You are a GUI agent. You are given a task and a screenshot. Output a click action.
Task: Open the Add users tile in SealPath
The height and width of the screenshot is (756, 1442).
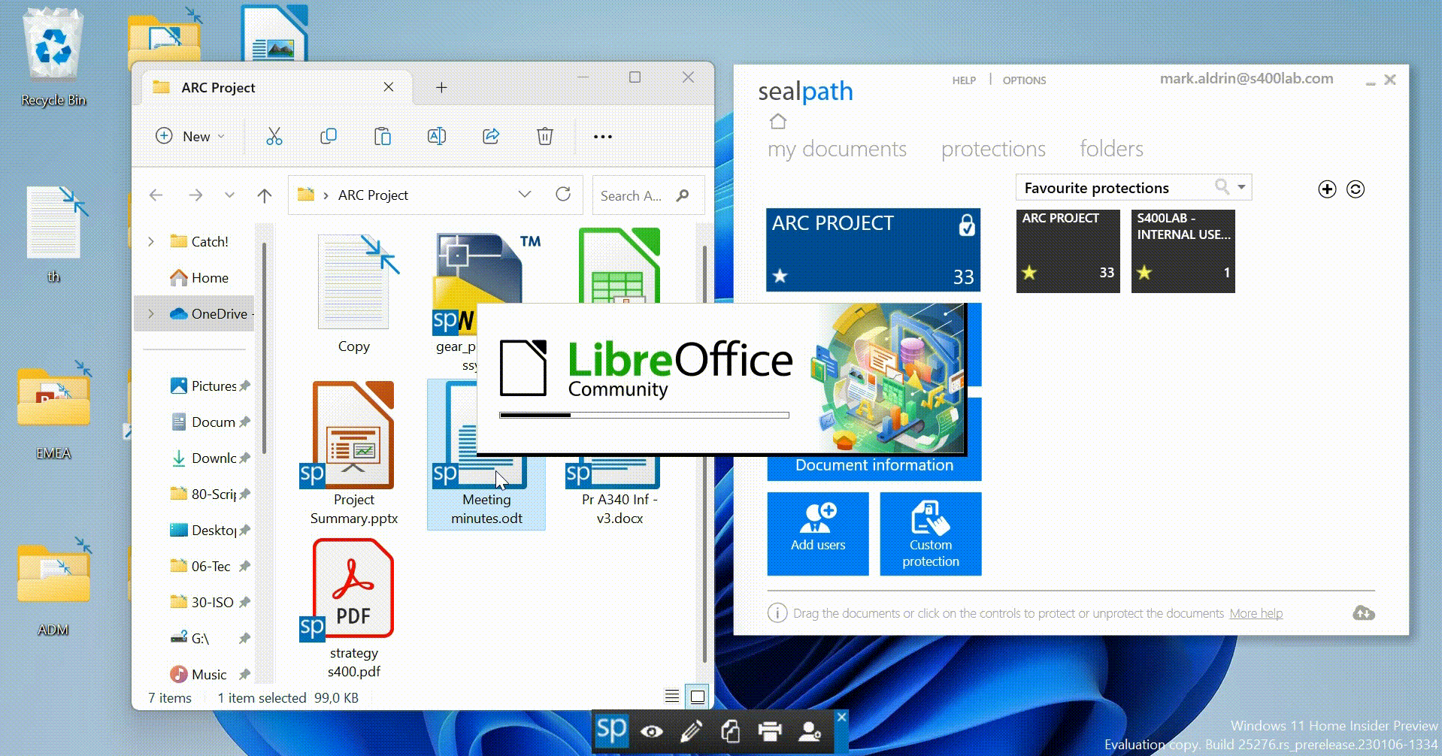click(x=818, y=534)
